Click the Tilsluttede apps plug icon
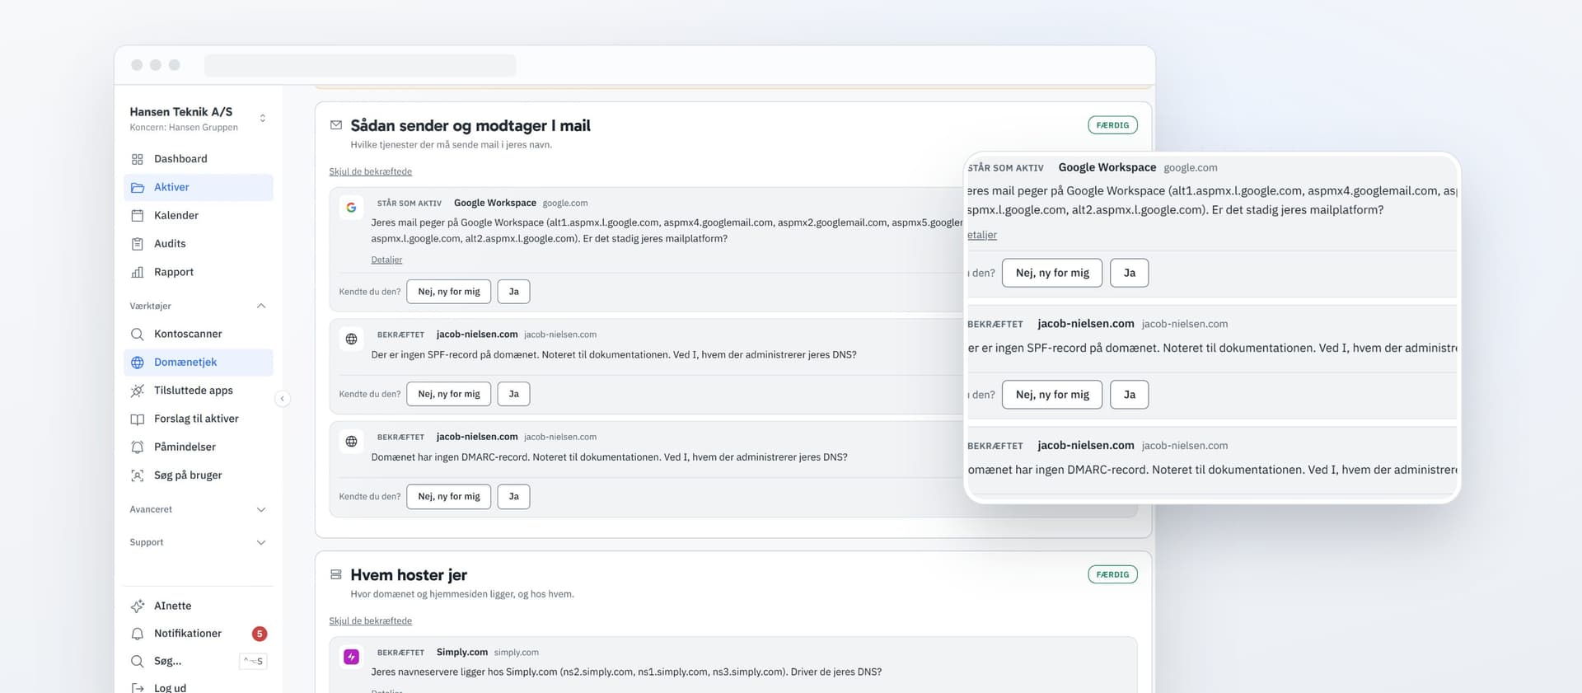This screenshot has width=1582, height=693. click(x=138, y=391)
